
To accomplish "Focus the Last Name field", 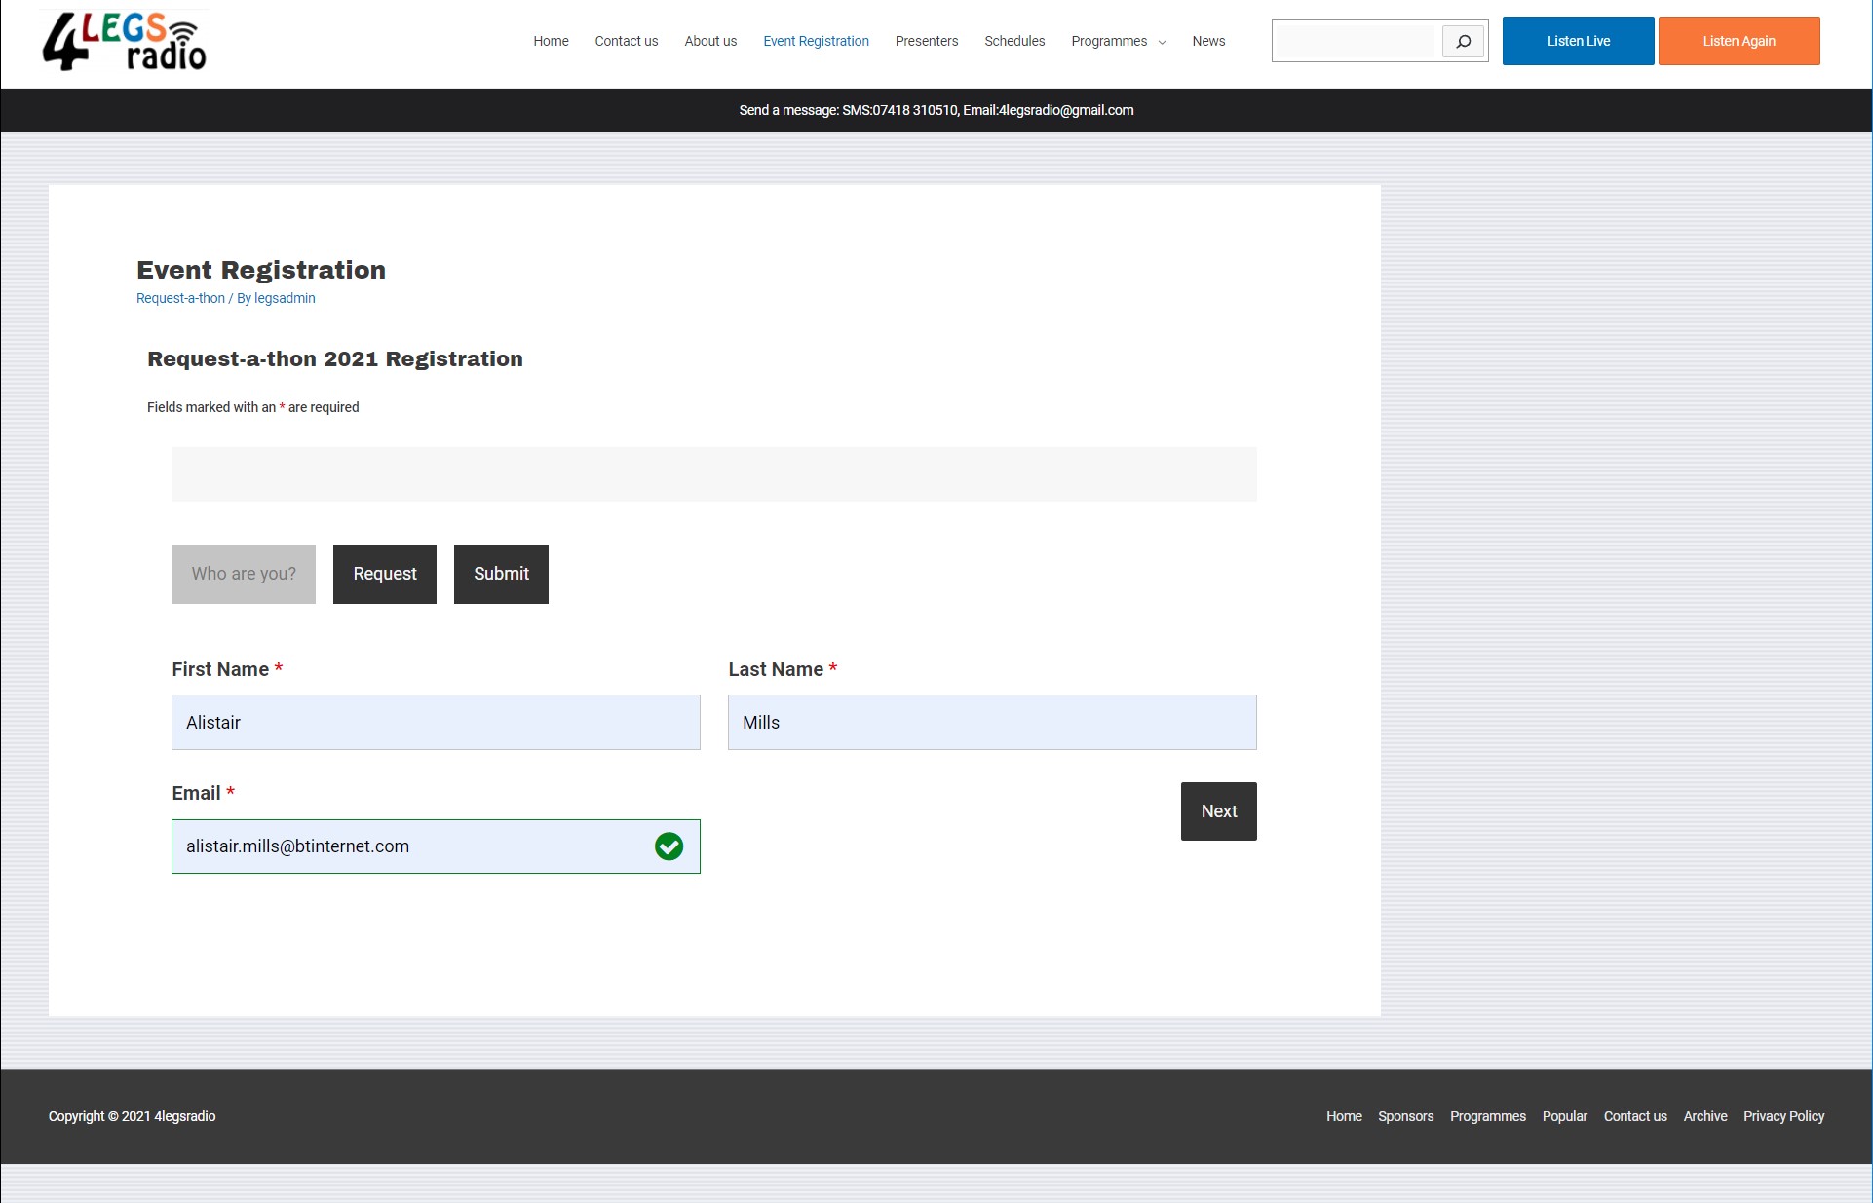I will point(991,722).
